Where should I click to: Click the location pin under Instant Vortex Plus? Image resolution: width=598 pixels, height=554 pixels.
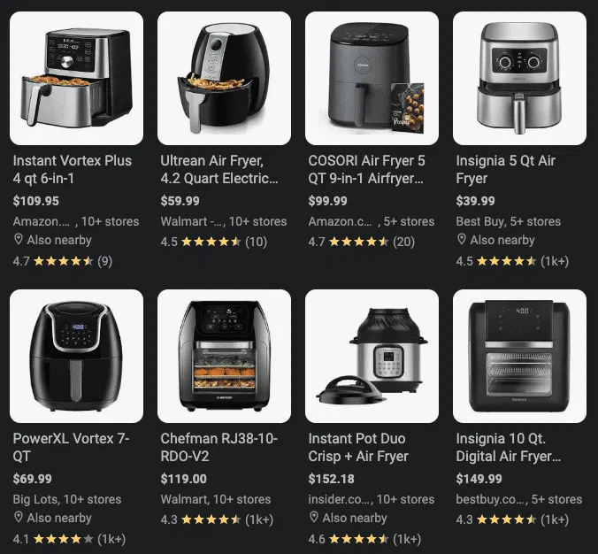click(x=19, y=239)
